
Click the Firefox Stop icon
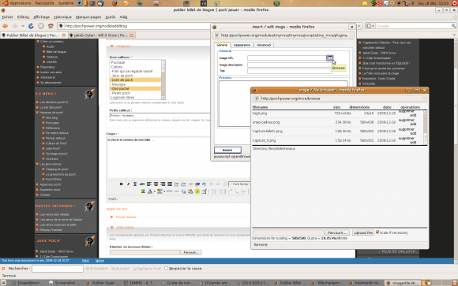[41, 26]
